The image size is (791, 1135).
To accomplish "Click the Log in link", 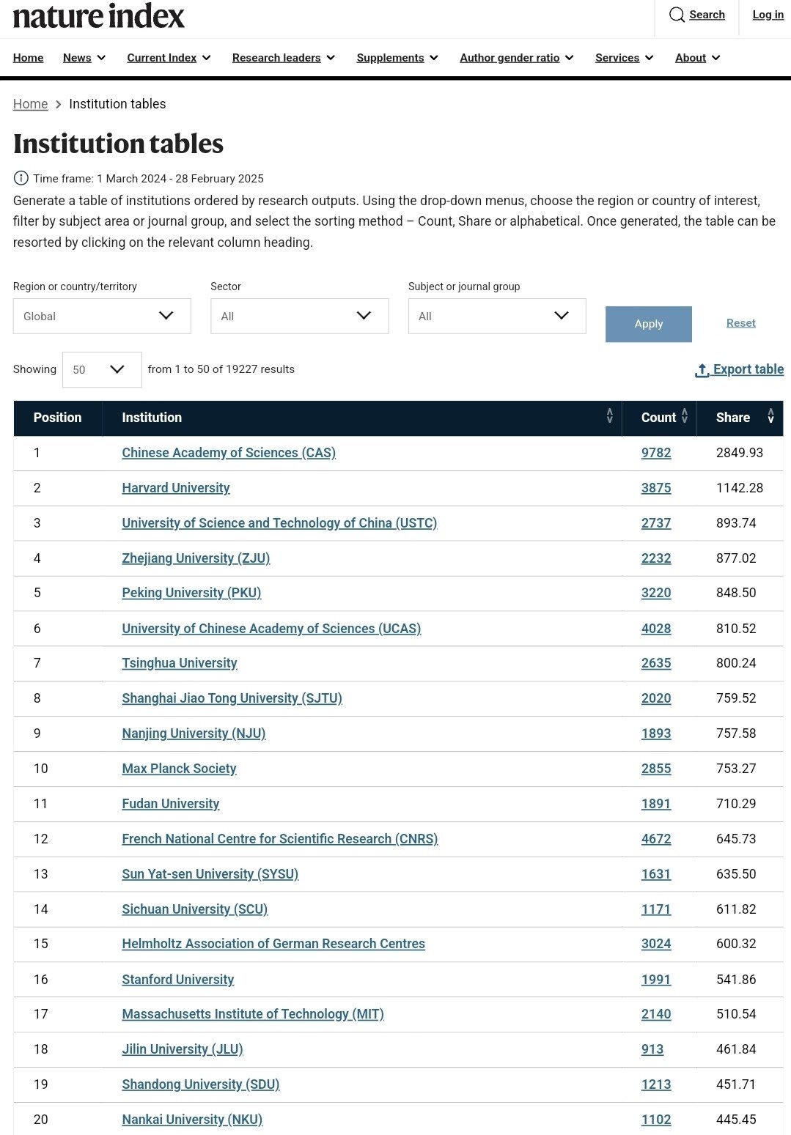I will pyautogui.click(x=768, y=15).
